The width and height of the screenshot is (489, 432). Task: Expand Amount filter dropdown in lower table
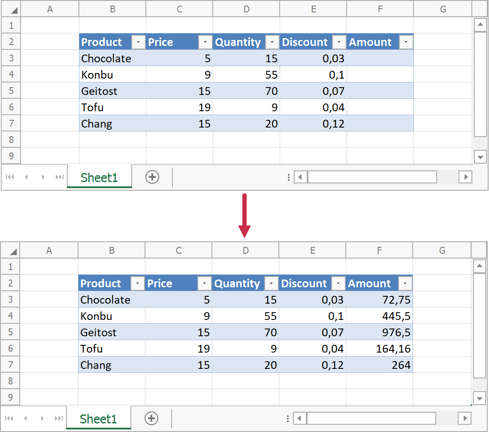click(x=405, y=283)
